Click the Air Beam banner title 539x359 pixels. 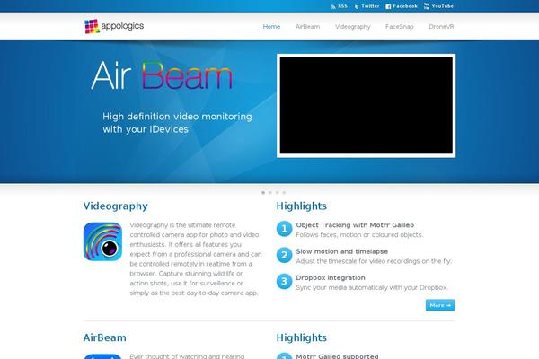pos(162,75)
